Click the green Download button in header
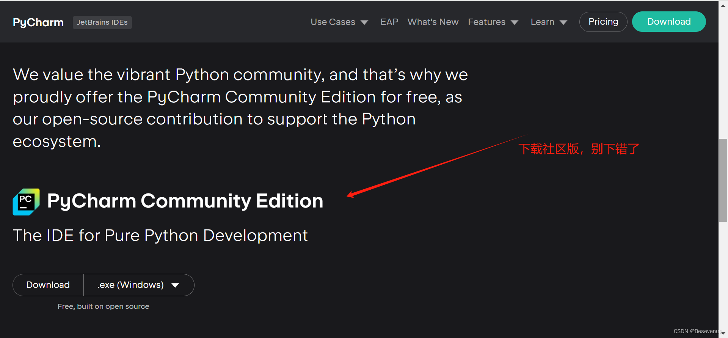 tap(669, 22)
